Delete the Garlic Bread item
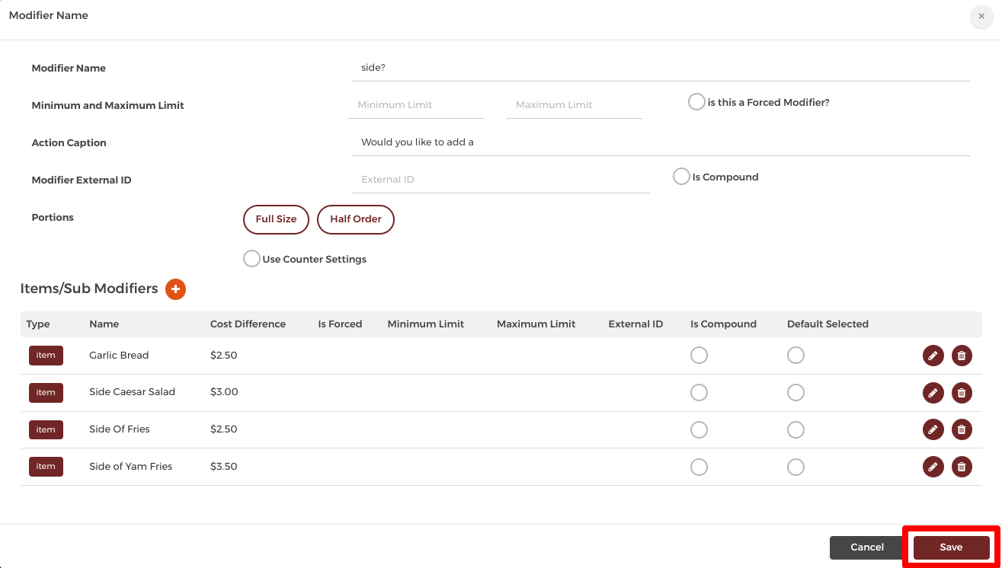This screenshot has width=1002, height=568. [962, 356]
